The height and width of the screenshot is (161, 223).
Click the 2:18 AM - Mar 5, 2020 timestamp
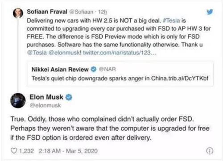click(x=68, y=151)
